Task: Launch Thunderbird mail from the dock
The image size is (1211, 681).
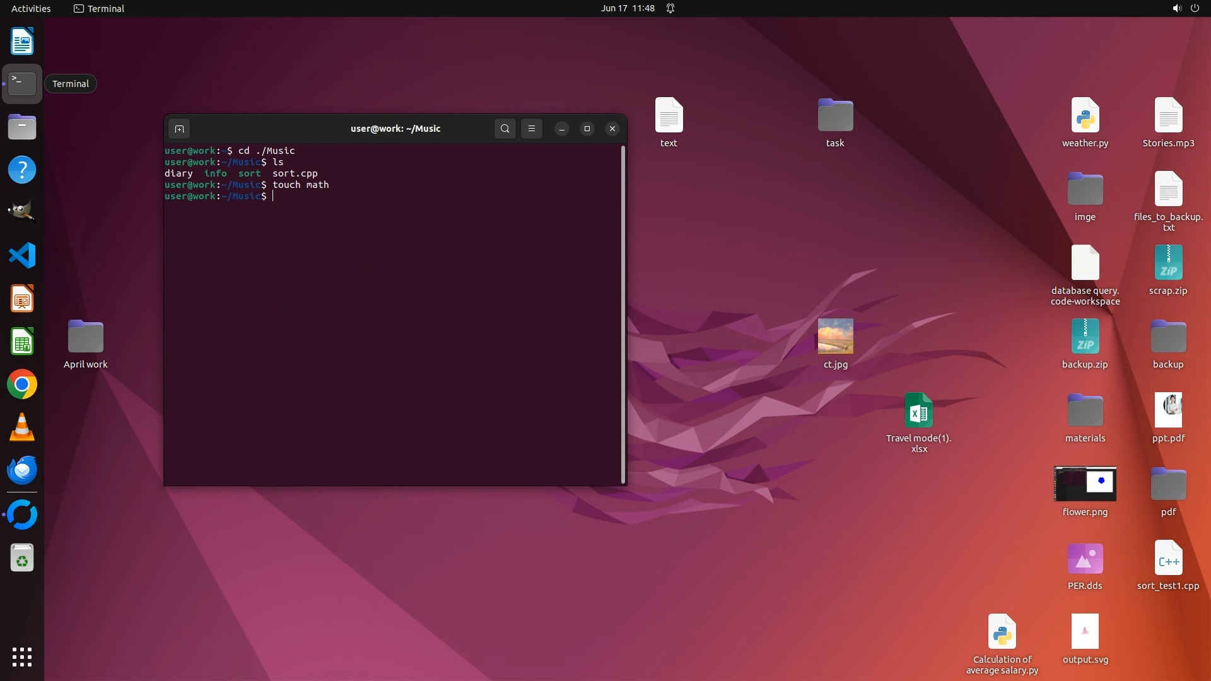Action: [x=22, y=470]
